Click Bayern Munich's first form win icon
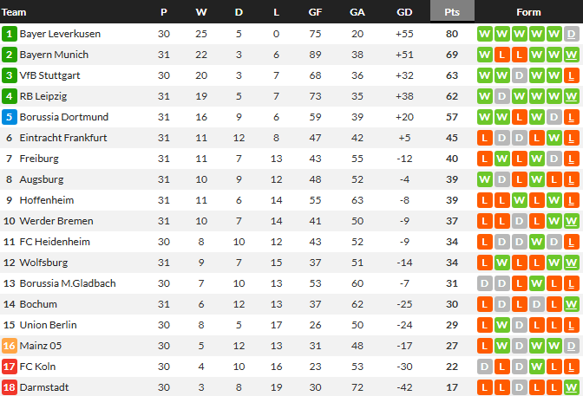This screenshot has width=583, height=396. (x=484, y=55)
